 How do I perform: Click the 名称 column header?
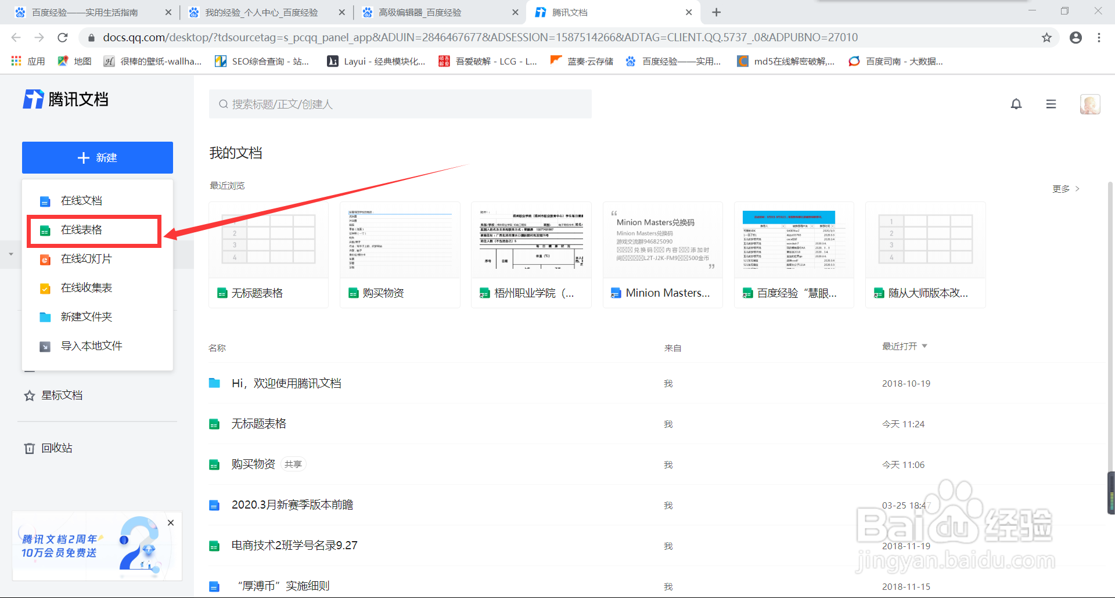217,348
